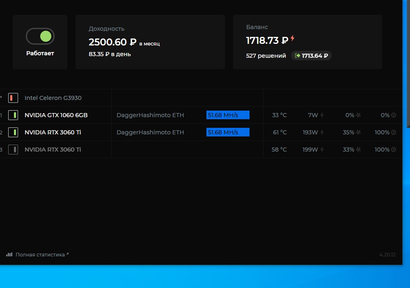Open Полная статистика link
The width and height of the screenshot is (410, 288).
[41, 254]
